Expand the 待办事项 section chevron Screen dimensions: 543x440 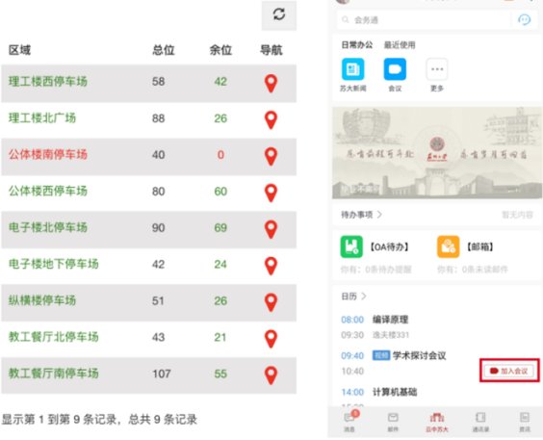[379, 215]
